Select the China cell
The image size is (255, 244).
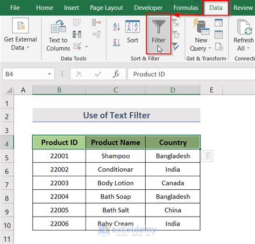(173, 210)
